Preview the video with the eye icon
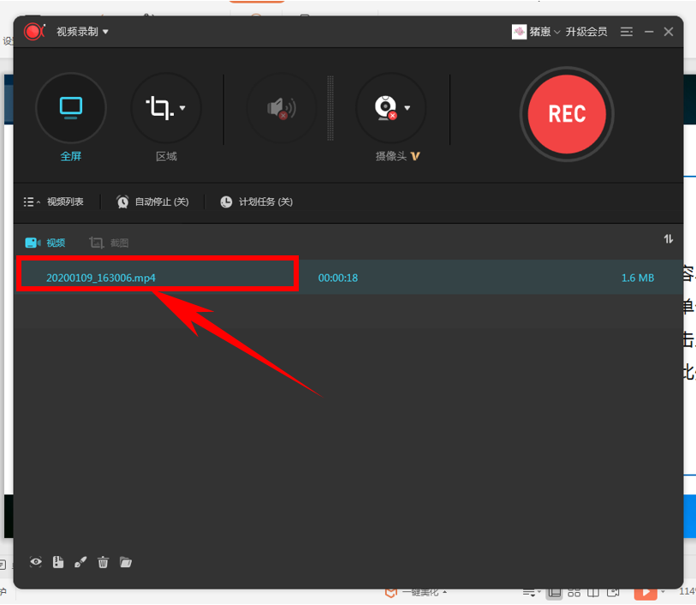This screenshot has width=696, height=605. pyautogui.click(x=36, y=562)
